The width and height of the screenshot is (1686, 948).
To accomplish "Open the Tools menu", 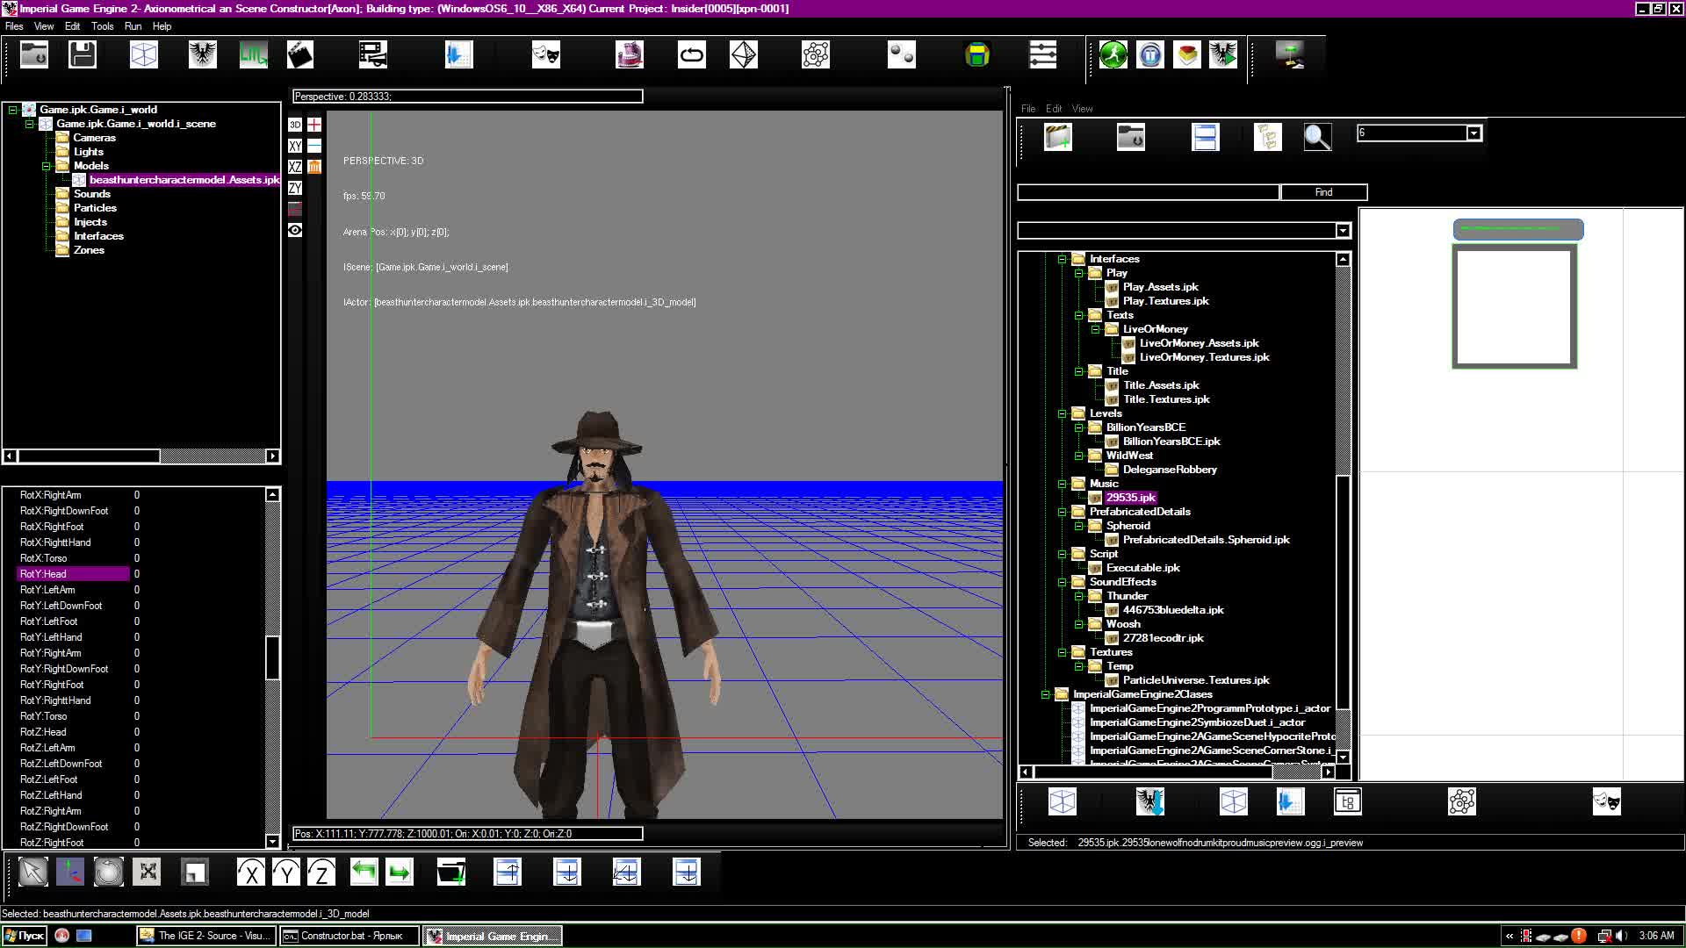I will click(102, 26).
